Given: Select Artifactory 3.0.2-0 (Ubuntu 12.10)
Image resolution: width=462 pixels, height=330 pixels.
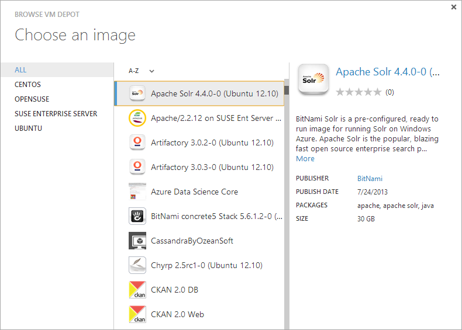Looking at the screenshot, I should coord(199,143).
